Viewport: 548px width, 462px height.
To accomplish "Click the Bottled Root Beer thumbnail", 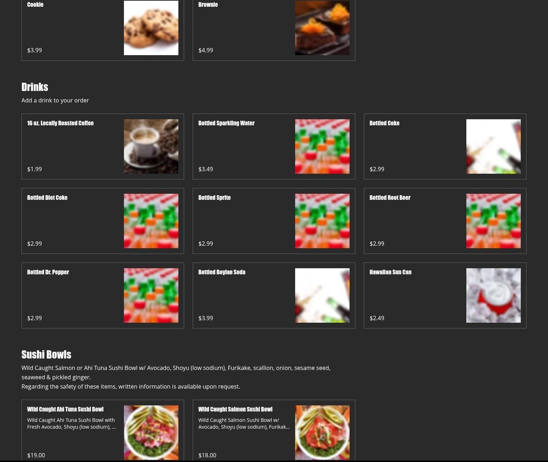I will tap(494, 221).
